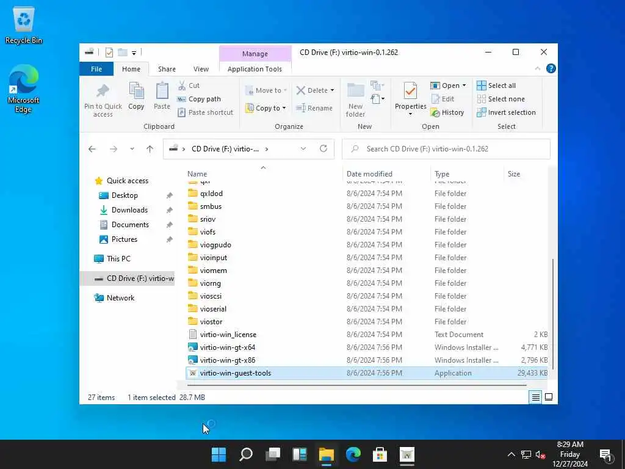Go Up one folder level
Screen dimensions: 625x469
(150, 149)
